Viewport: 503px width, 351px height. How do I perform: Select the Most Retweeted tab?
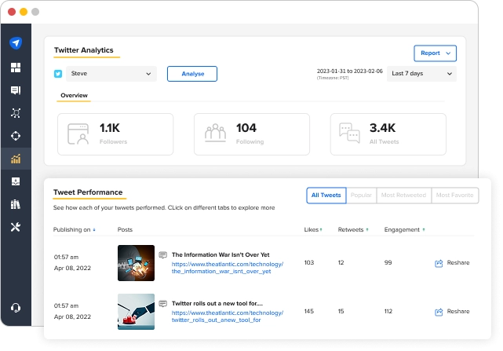pyautogui.click(x=404, y=196)
